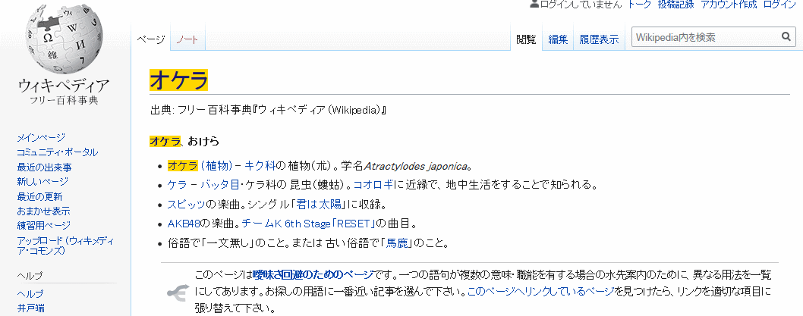Screen dimensions: 803x316
Task: Click the ログイン link
Action: coord(779,5)
